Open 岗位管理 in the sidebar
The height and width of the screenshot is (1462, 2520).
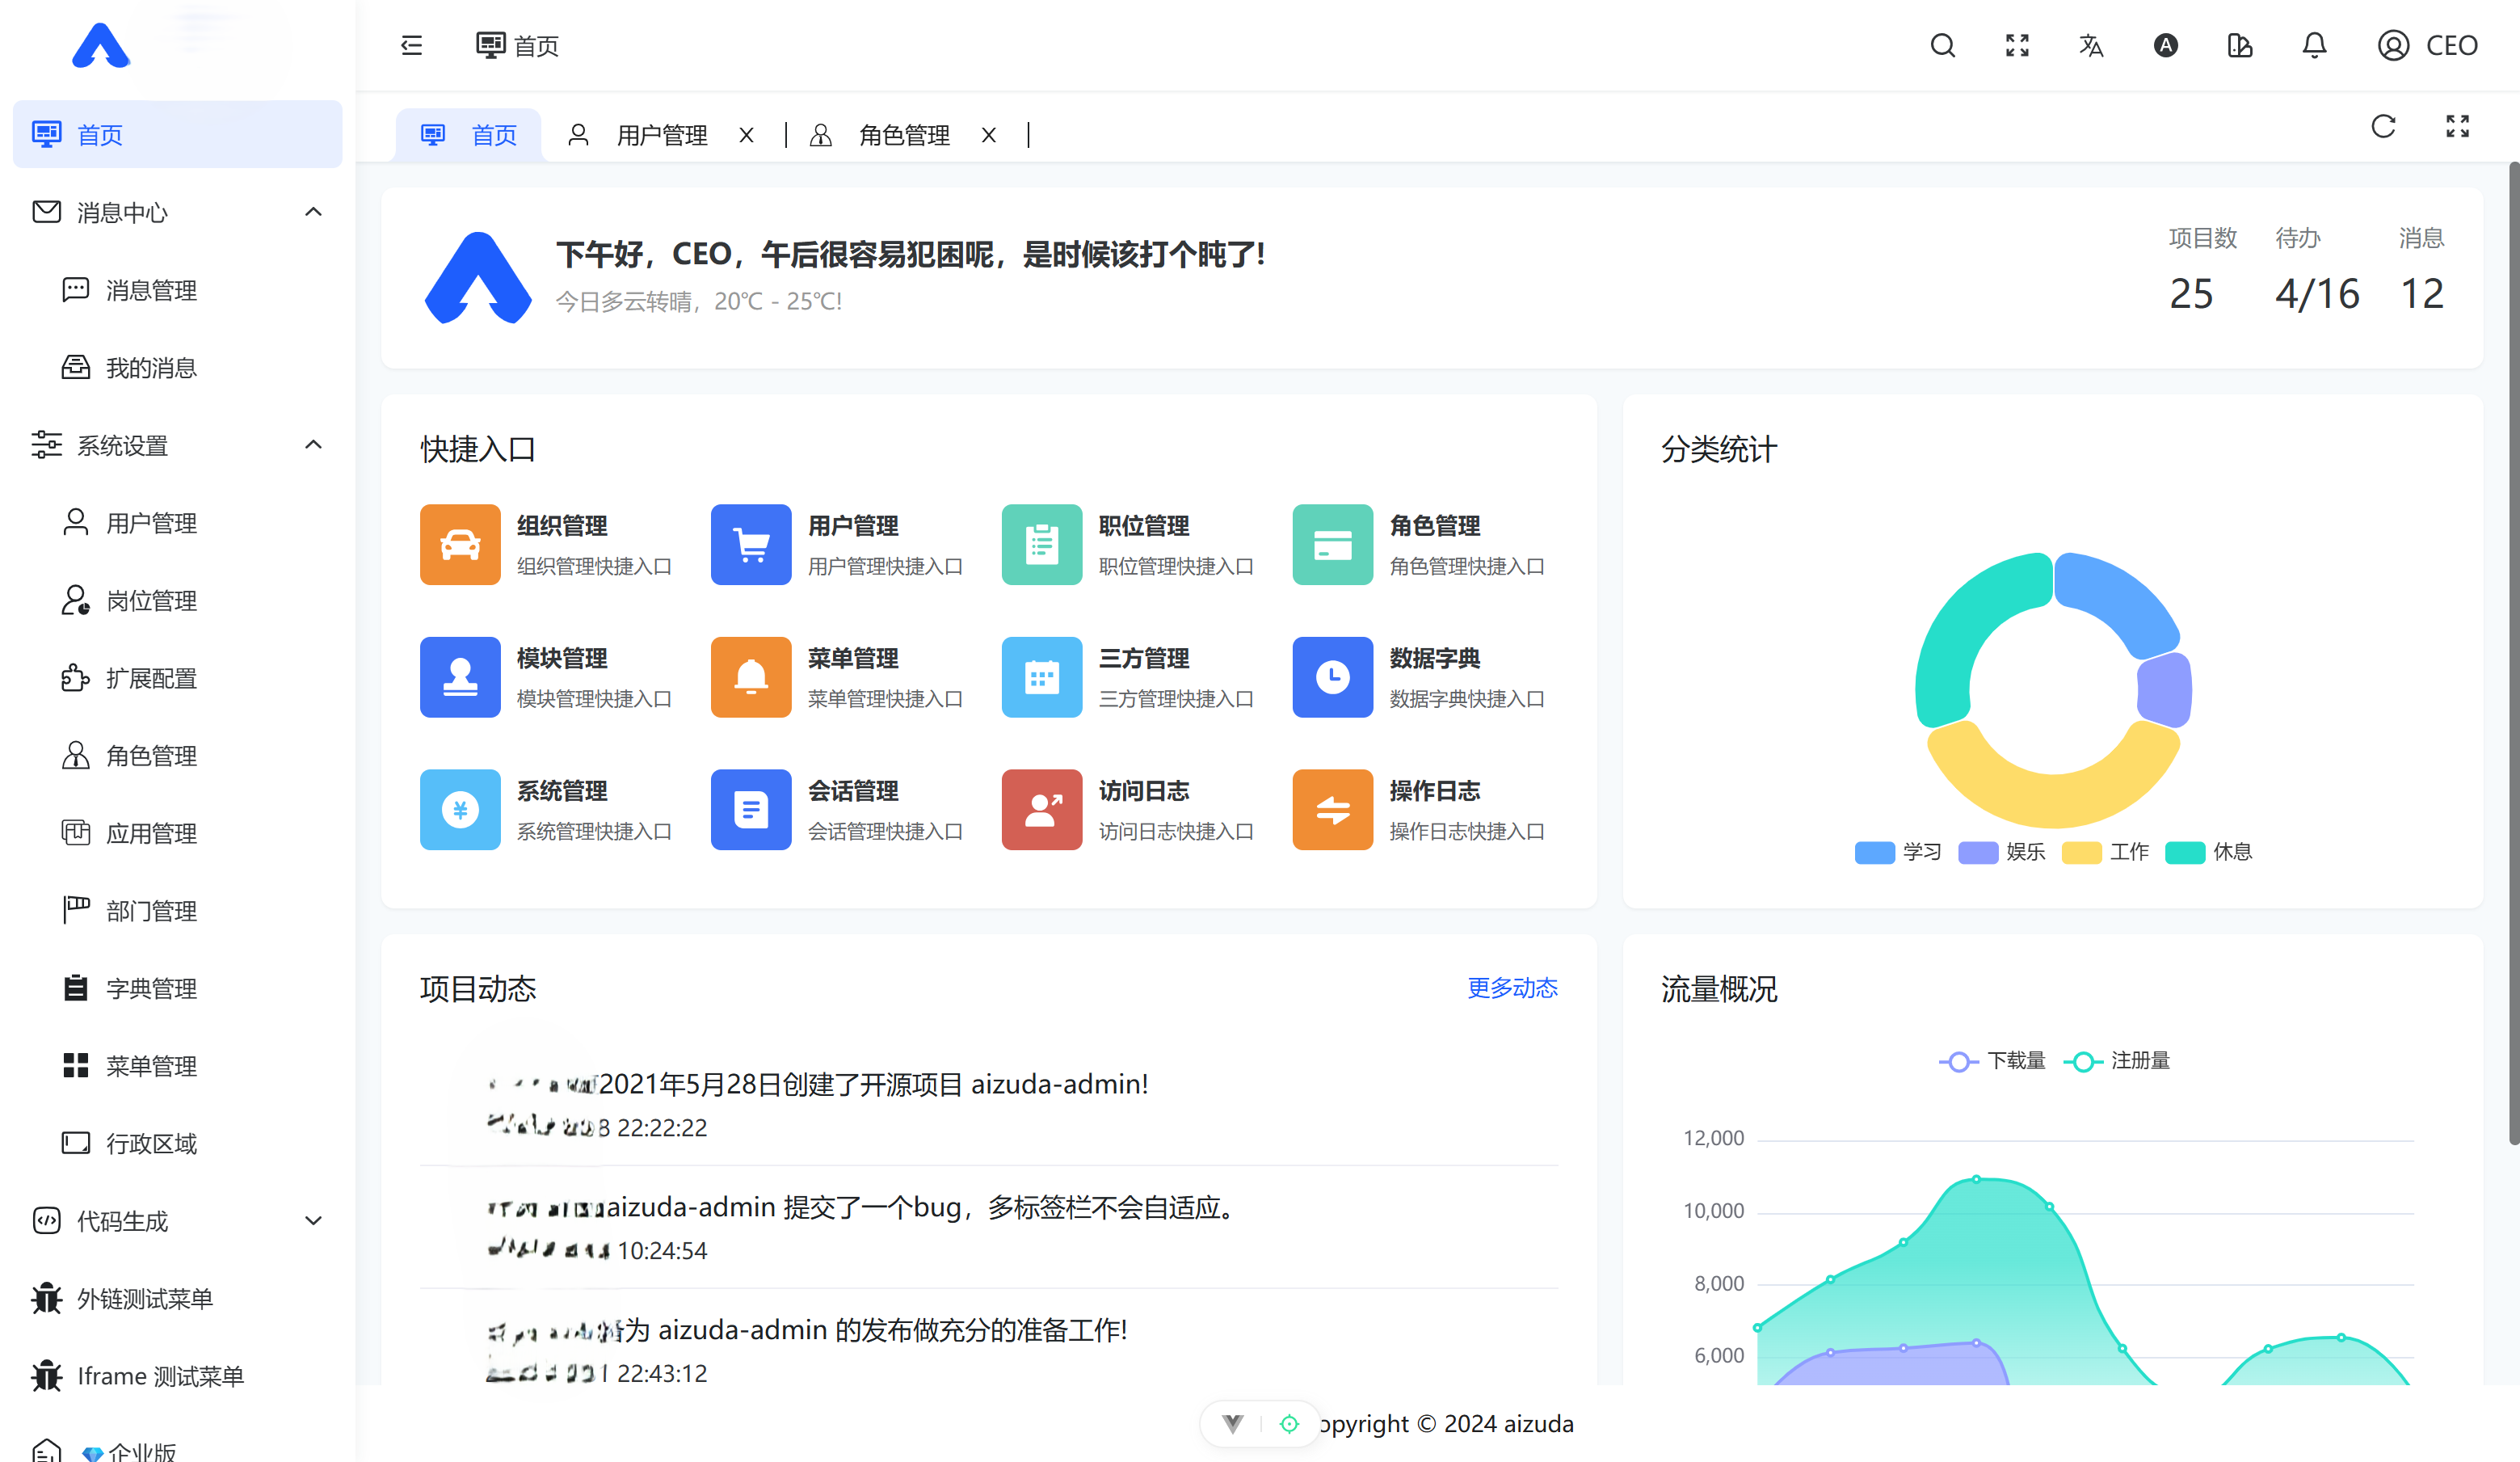(177, 600)
